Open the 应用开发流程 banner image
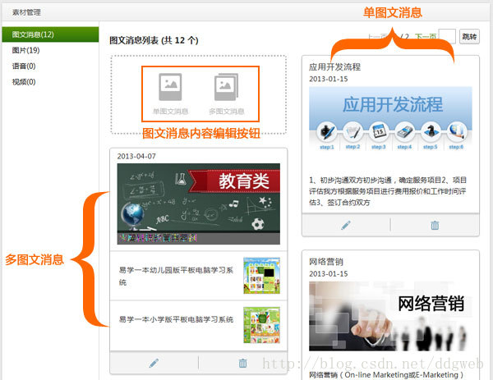493x380 pixels. click(x=390, y=119)
